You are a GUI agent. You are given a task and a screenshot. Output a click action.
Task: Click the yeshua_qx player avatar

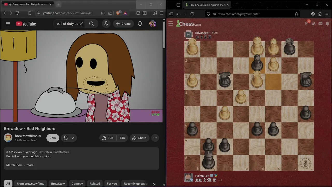click(189, 177)
